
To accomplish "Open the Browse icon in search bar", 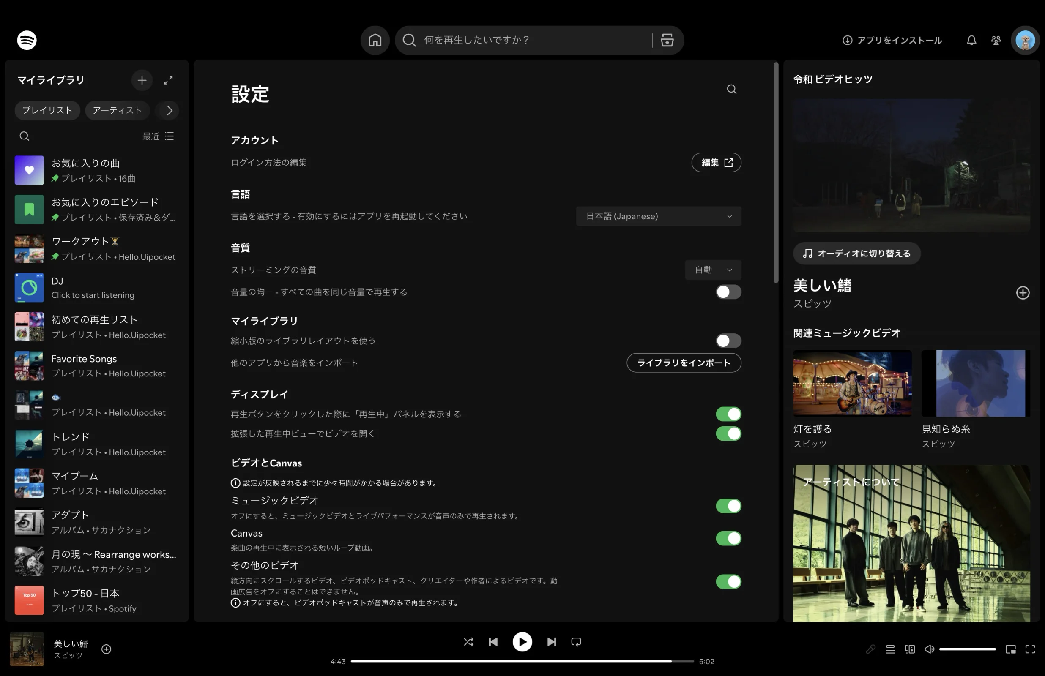I will pos(667,41).
